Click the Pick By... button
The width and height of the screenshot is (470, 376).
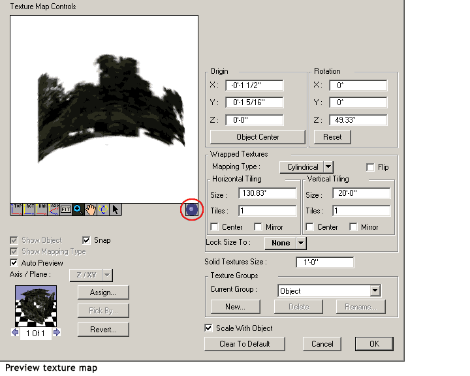(103, 311)
